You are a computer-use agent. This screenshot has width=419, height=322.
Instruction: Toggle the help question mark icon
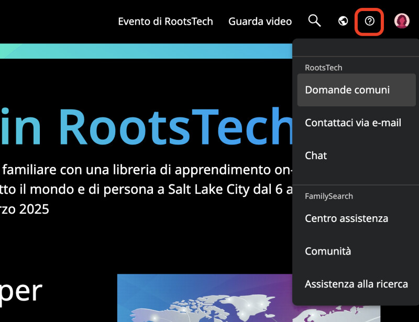coord(370,21)
